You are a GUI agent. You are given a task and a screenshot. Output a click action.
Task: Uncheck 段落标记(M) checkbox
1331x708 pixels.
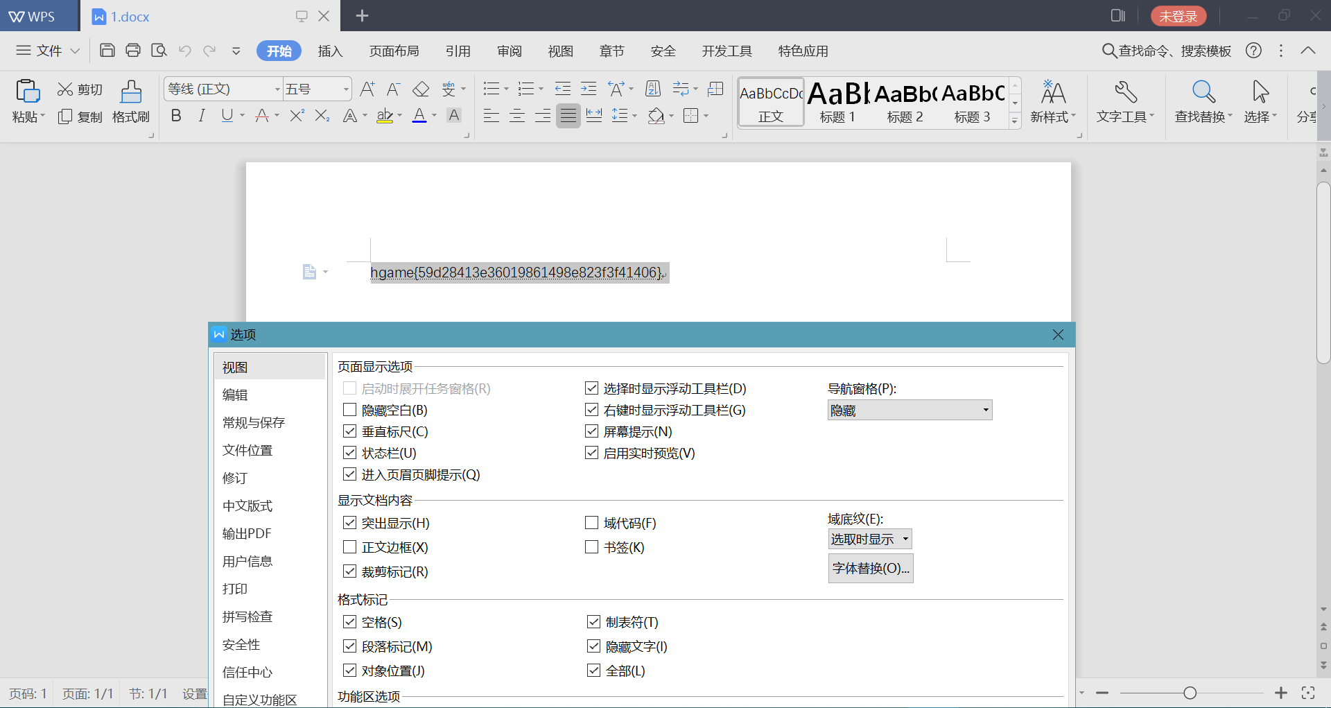click(350, 646)
